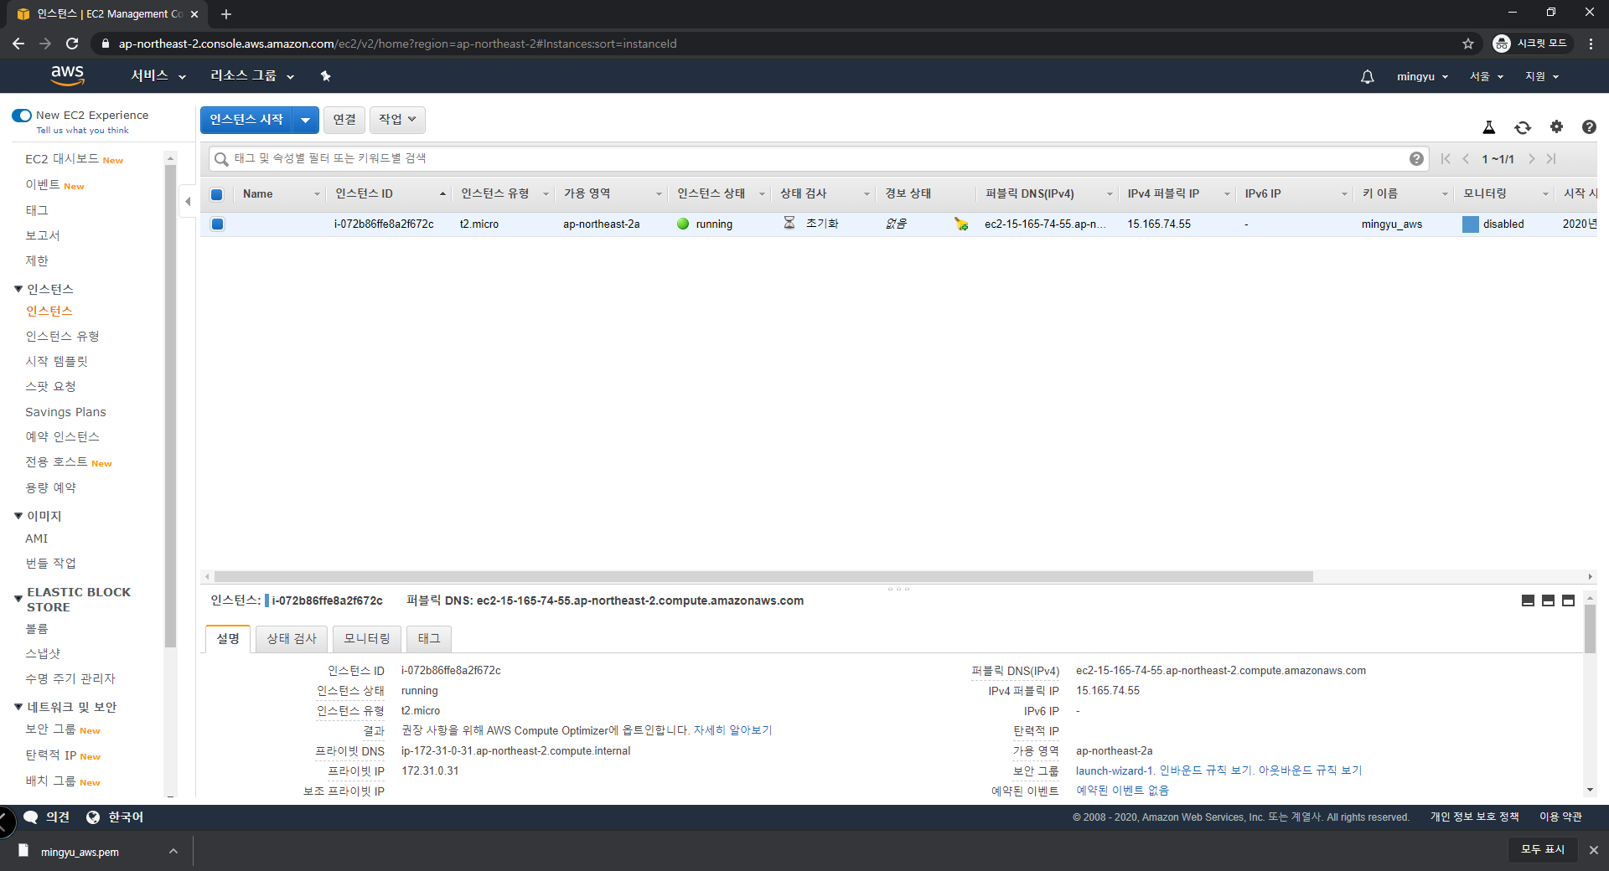This screenshot has width=1609, height=871.
Task: Click the table horizontal scrollbar
Action: 763,576
